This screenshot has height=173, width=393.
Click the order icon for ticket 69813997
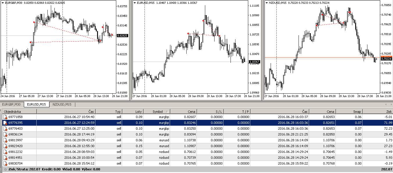click(5, 140)
